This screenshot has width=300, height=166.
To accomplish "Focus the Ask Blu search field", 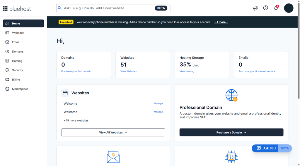I will [x=113, y=8].
